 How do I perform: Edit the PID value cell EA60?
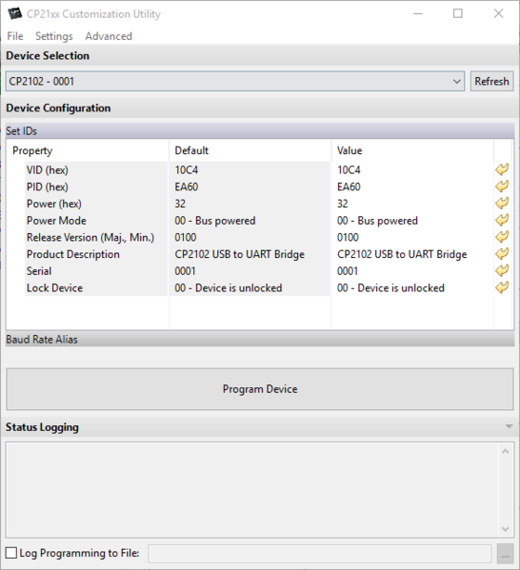coord(412,187)
